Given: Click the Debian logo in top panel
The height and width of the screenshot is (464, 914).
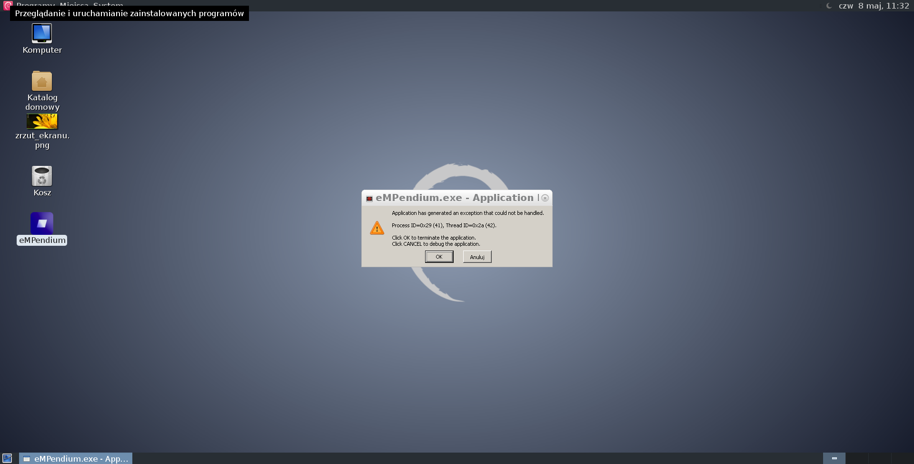Looking at the screenshot, I should 7,5.
